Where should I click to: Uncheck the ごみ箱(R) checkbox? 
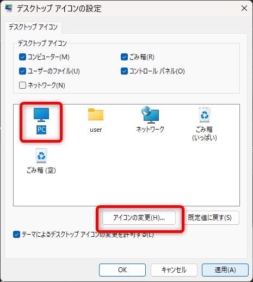[124, 57]
